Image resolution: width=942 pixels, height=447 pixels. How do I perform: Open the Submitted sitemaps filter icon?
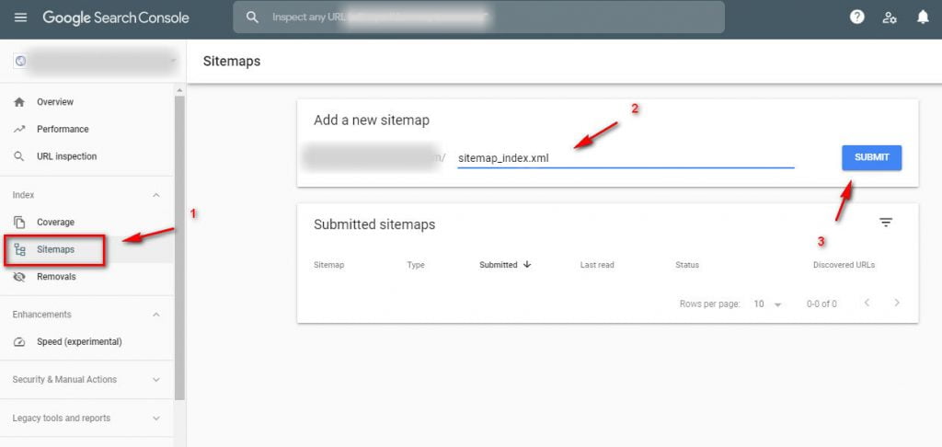coord(886,223)
